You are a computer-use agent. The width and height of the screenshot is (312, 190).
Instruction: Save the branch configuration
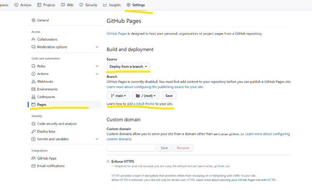[169, 96]
